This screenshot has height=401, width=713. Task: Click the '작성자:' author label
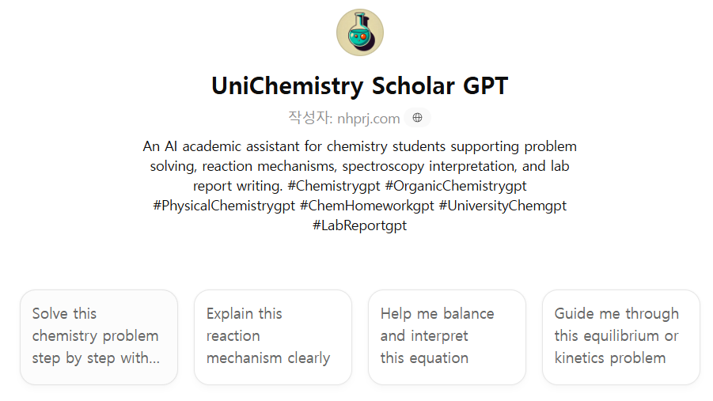310,119
